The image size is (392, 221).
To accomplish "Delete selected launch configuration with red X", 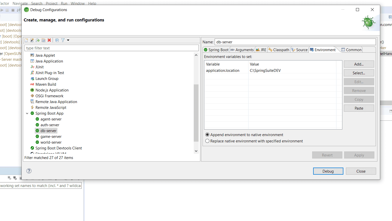I will (x=49, y=40).
